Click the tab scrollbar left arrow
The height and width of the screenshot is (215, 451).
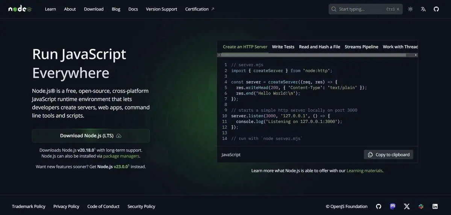(219, 55)
